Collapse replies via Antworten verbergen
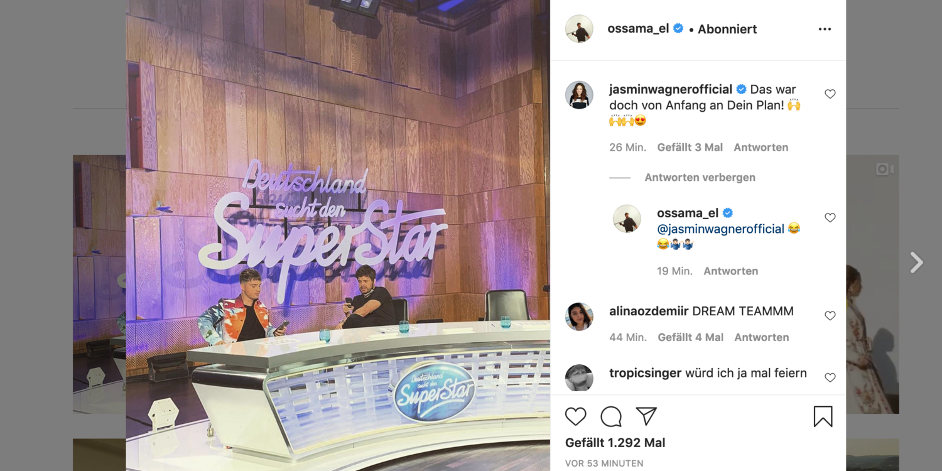Image resolution: width=942 pixels, height=471 pixels. point(700,178)
